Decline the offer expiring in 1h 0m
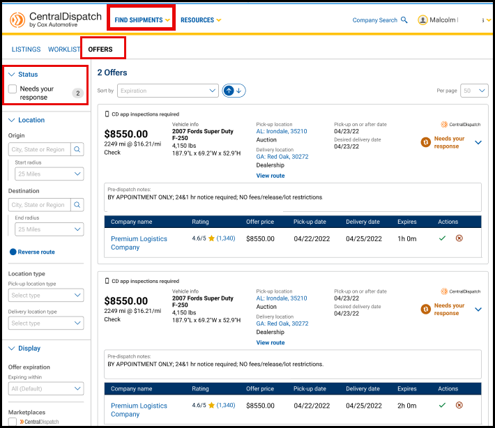This screenshot has height=428, width=495. click(x=459, y=238)
